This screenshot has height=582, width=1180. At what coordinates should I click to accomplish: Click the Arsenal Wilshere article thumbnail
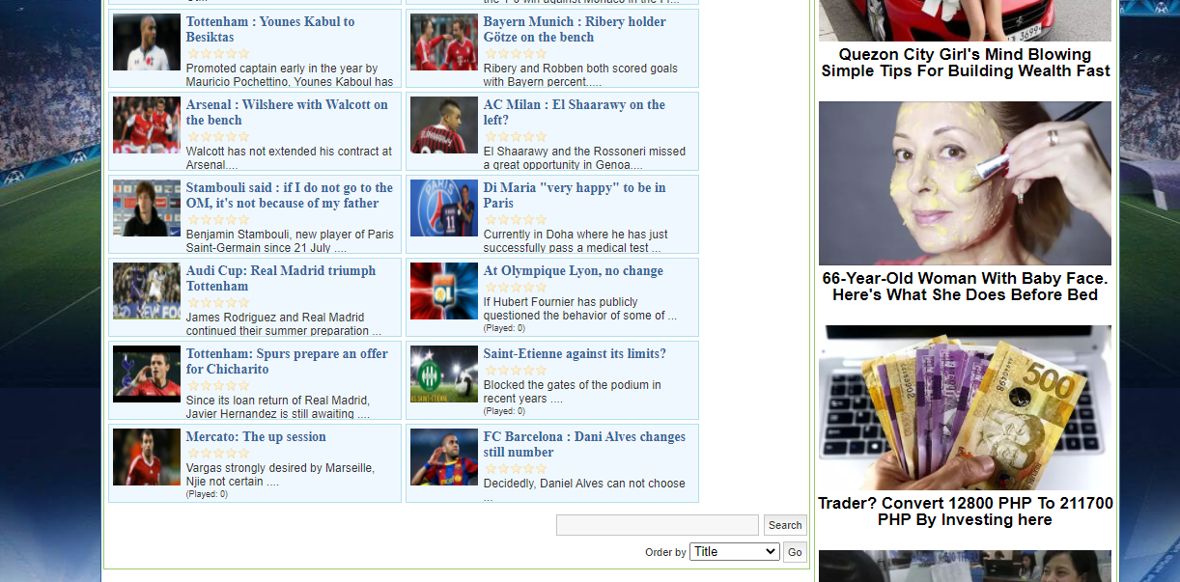point(146,125)
